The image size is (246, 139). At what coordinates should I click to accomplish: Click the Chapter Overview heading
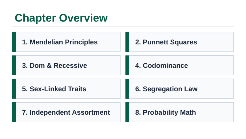click(x=61, y=18)
